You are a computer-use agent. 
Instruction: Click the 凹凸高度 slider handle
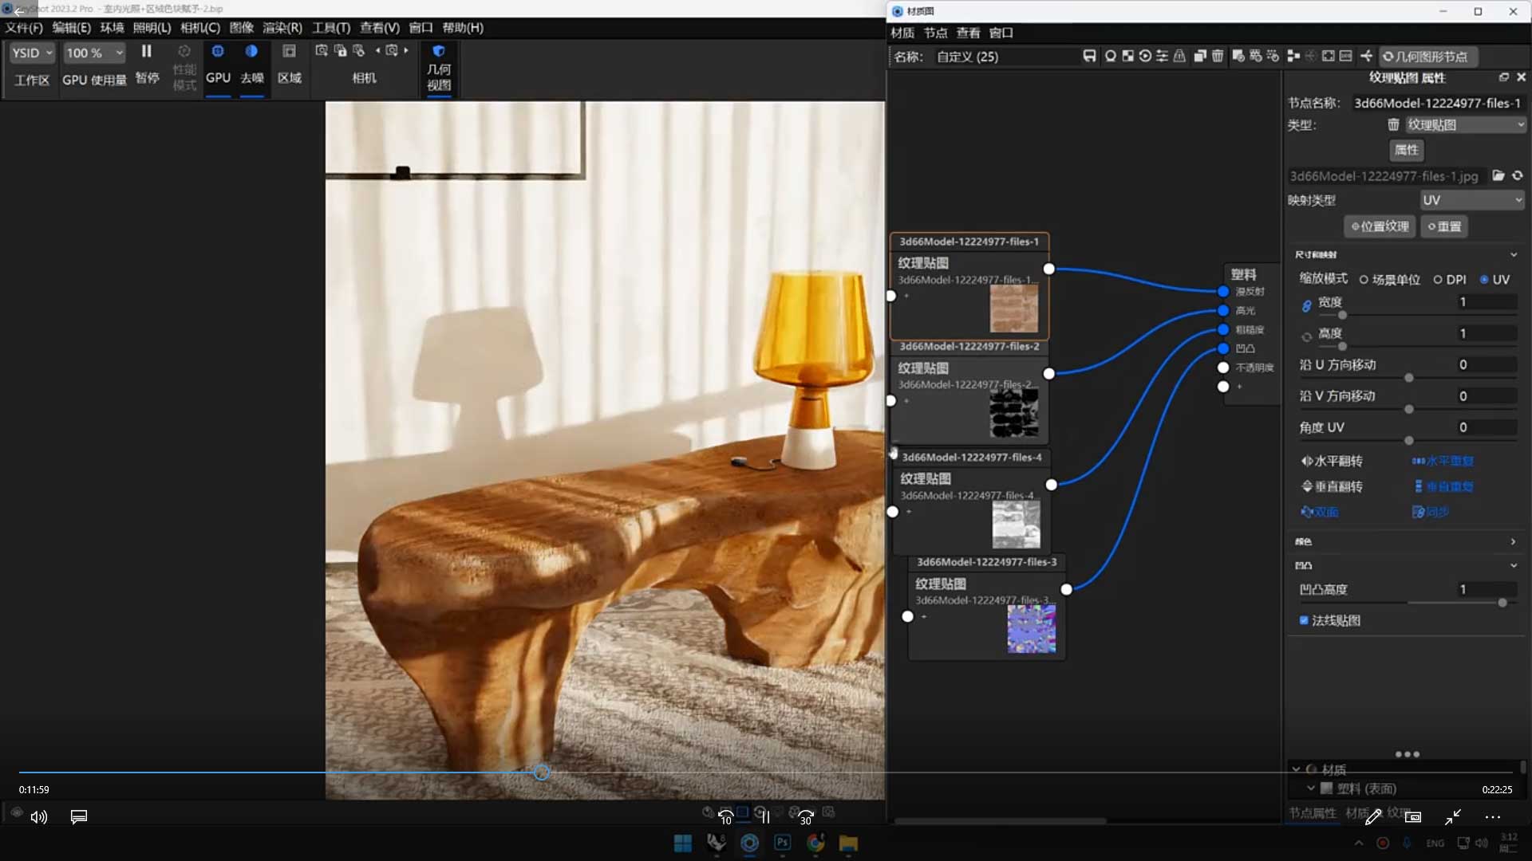(1502, 603)
